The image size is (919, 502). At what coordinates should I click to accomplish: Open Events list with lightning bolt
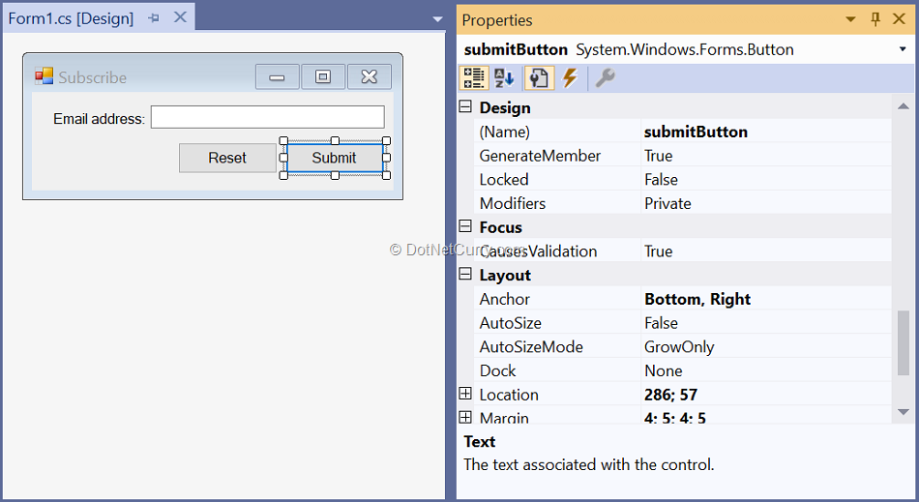[570, 78]
